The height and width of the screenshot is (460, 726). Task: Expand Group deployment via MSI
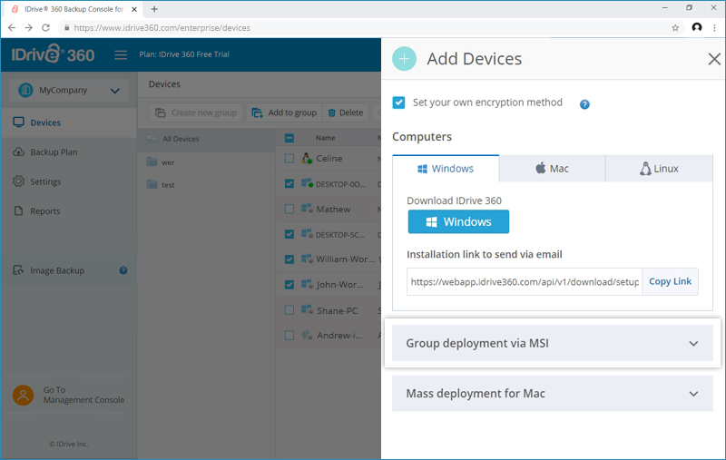click(x=553, y=343)
